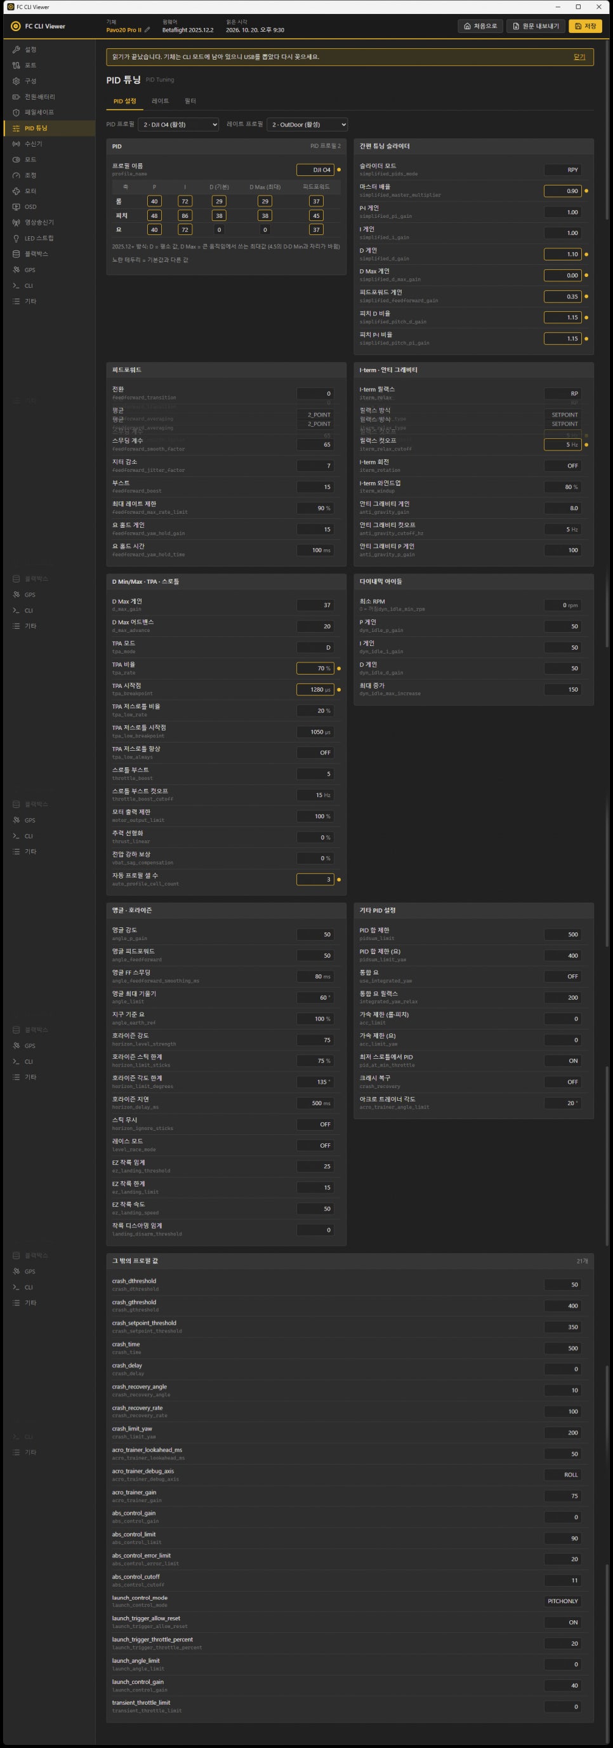This screenshot has height=1748, width=613.
Task: Click the 앵글 강도 value 50
Action: pyautogui.click(x=315, y=934)
